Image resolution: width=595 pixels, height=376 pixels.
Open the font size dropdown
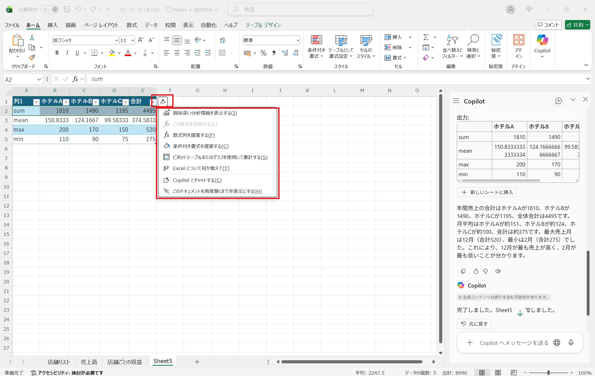pos(132,40)
